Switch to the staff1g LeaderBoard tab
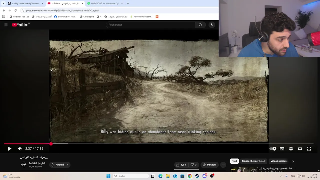 [25, 3]
